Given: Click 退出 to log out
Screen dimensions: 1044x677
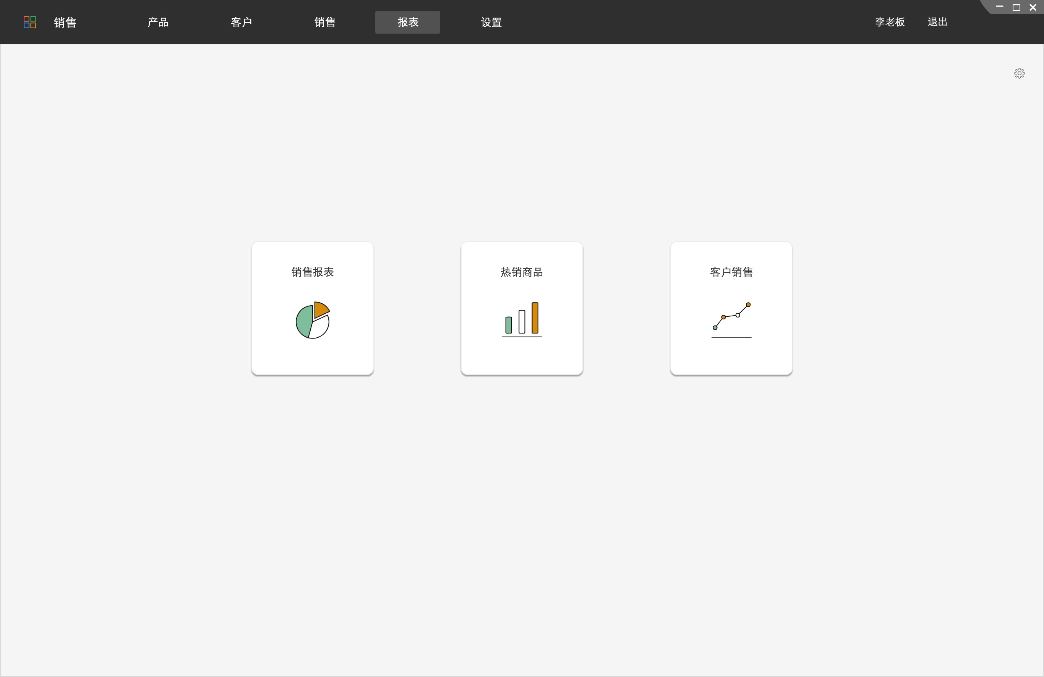Looking at the screenshot, I should (x=937, y=22).
